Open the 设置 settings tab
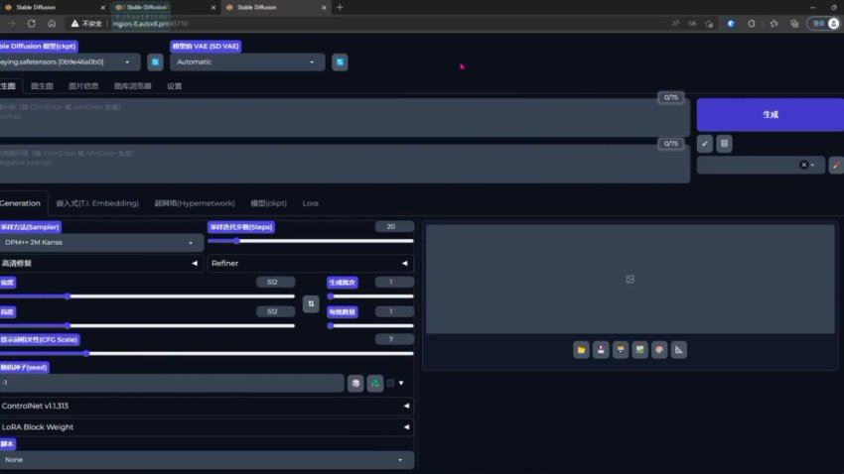844x474 pixels. click(x=175, y=86)
